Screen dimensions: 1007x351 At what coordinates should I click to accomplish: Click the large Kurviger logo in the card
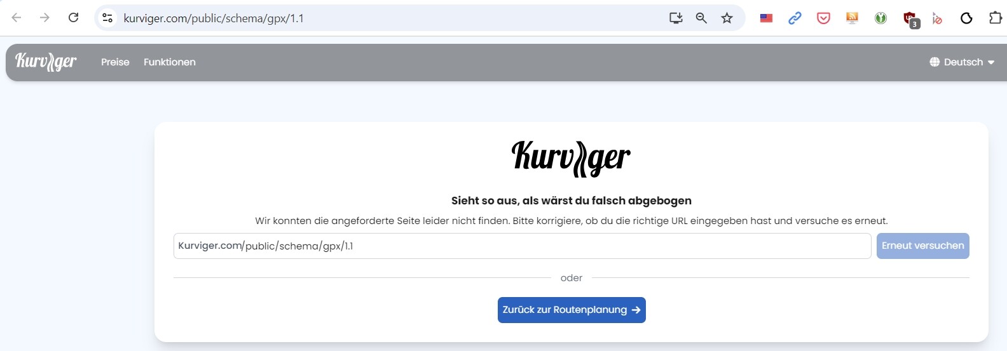tap(571, 158)
